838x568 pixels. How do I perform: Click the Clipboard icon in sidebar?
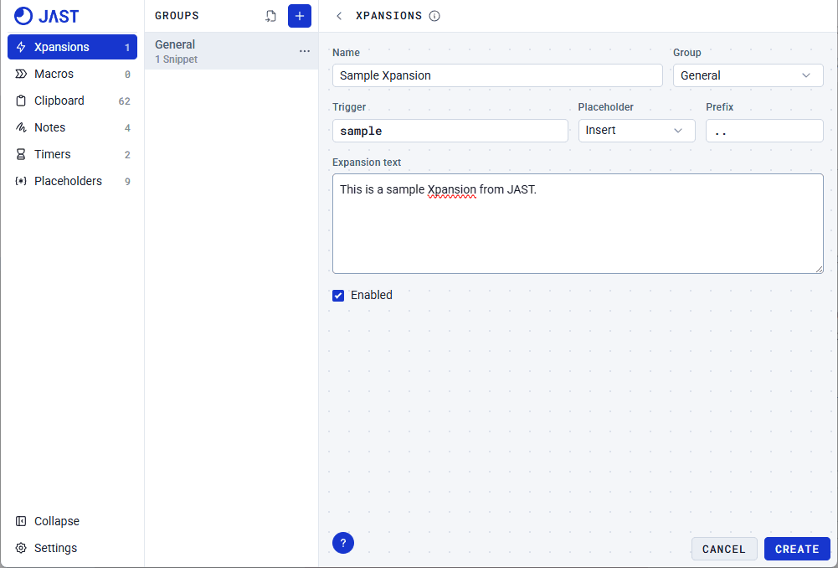21,101
